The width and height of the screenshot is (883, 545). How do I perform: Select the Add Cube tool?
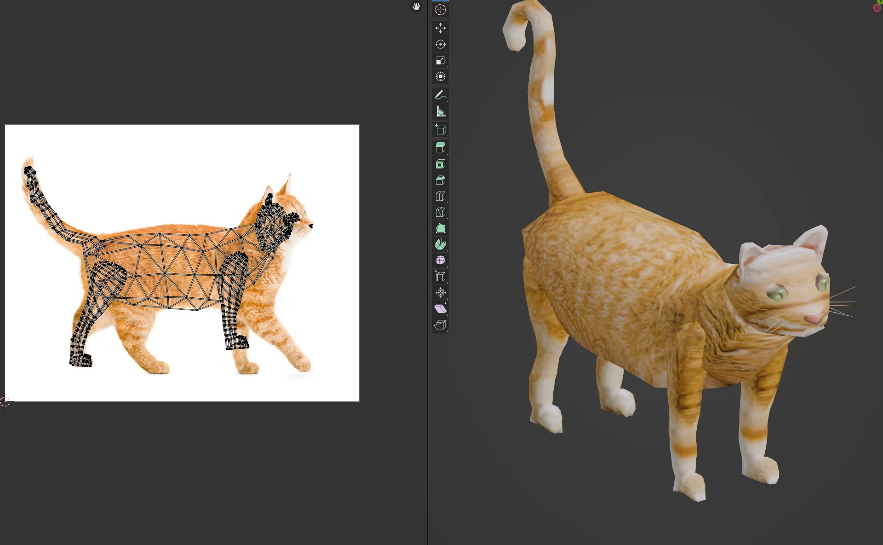440,129
